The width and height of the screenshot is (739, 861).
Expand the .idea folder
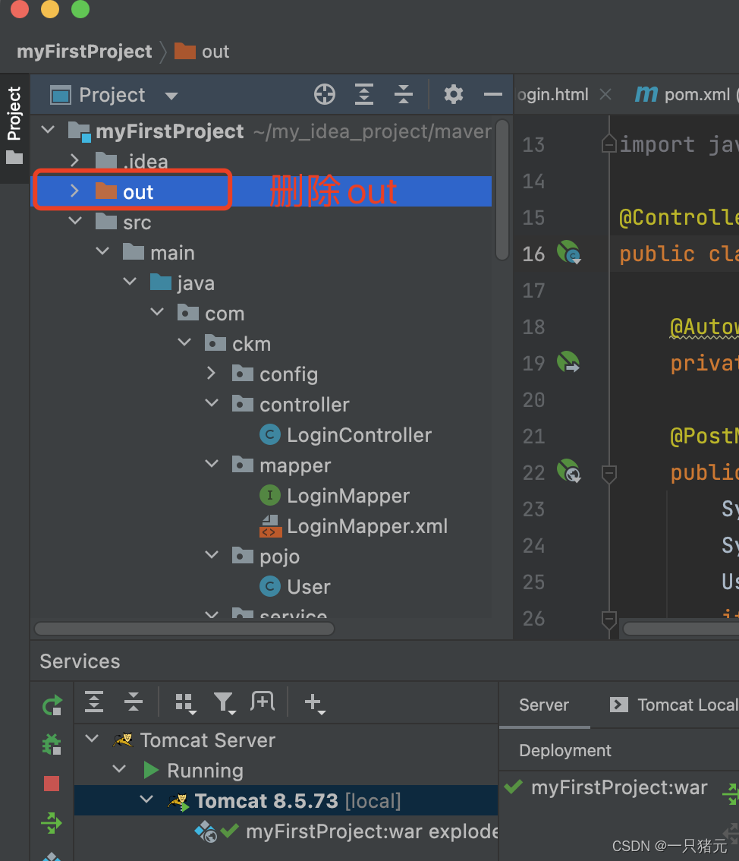[74, 160]
